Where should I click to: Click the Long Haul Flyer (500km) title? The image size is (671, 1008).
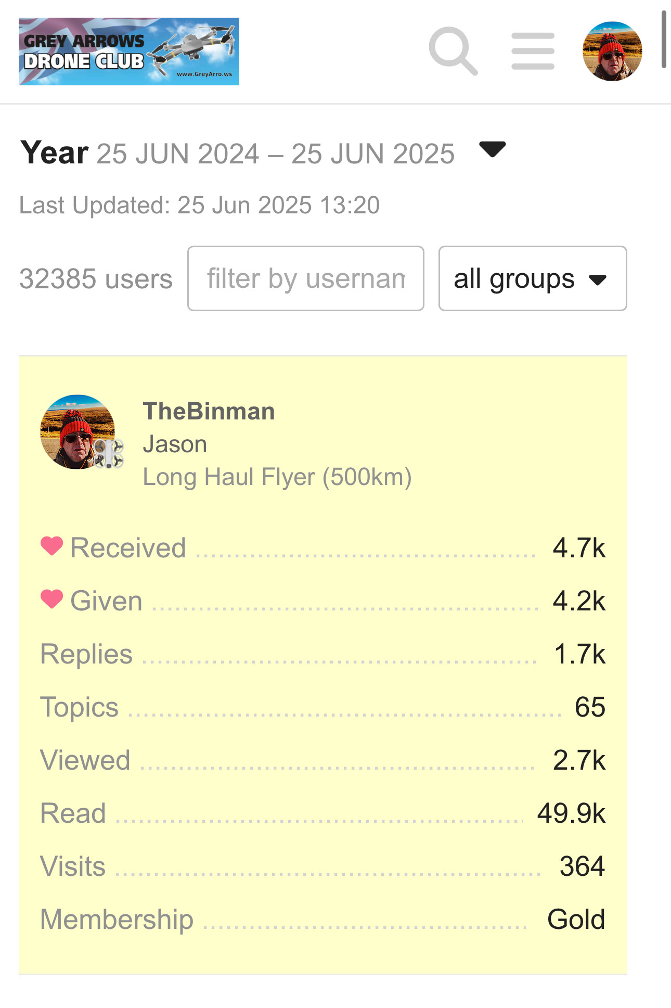tap(277, 477)
